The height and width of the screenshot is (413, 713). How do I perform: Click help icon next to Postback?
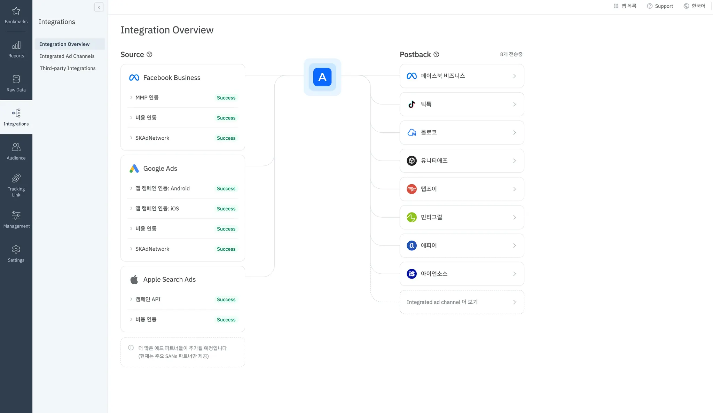tap(436, 54)
